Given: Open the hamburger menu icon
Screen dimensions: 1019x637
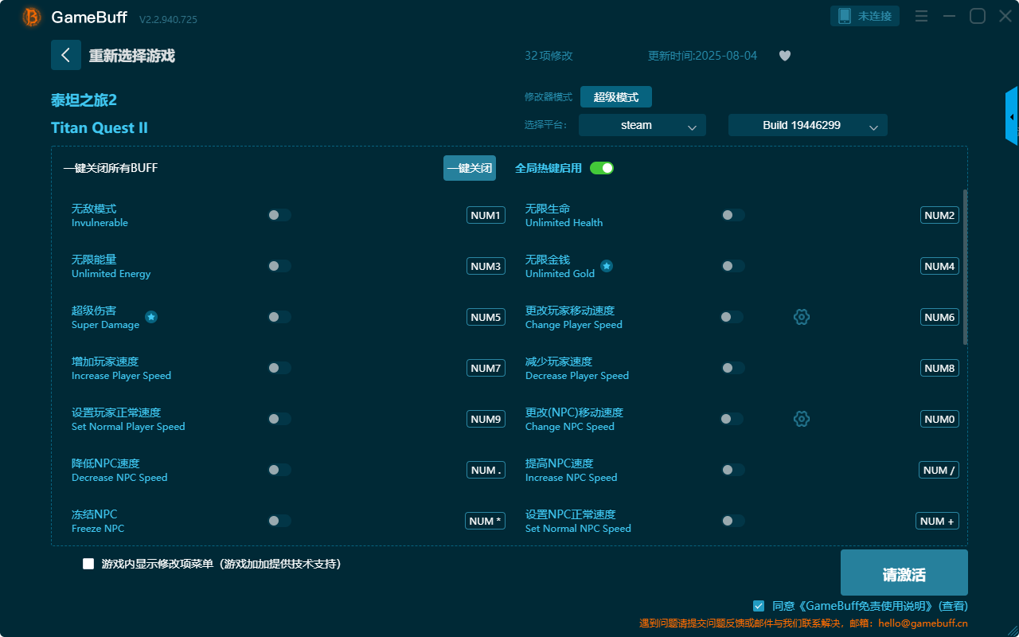Looking at the screenshot, I should [921, 16].
